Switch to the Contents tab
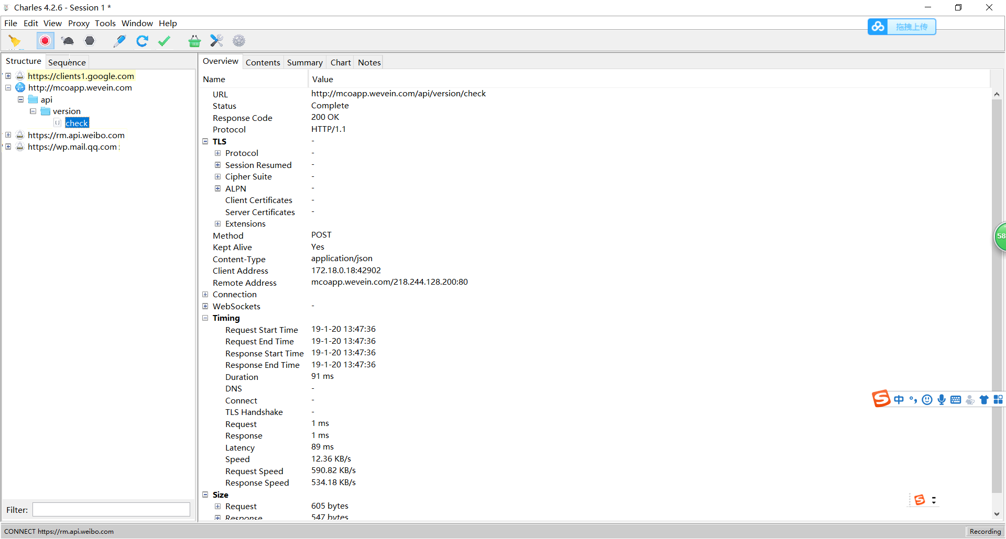 coord(263,62)
